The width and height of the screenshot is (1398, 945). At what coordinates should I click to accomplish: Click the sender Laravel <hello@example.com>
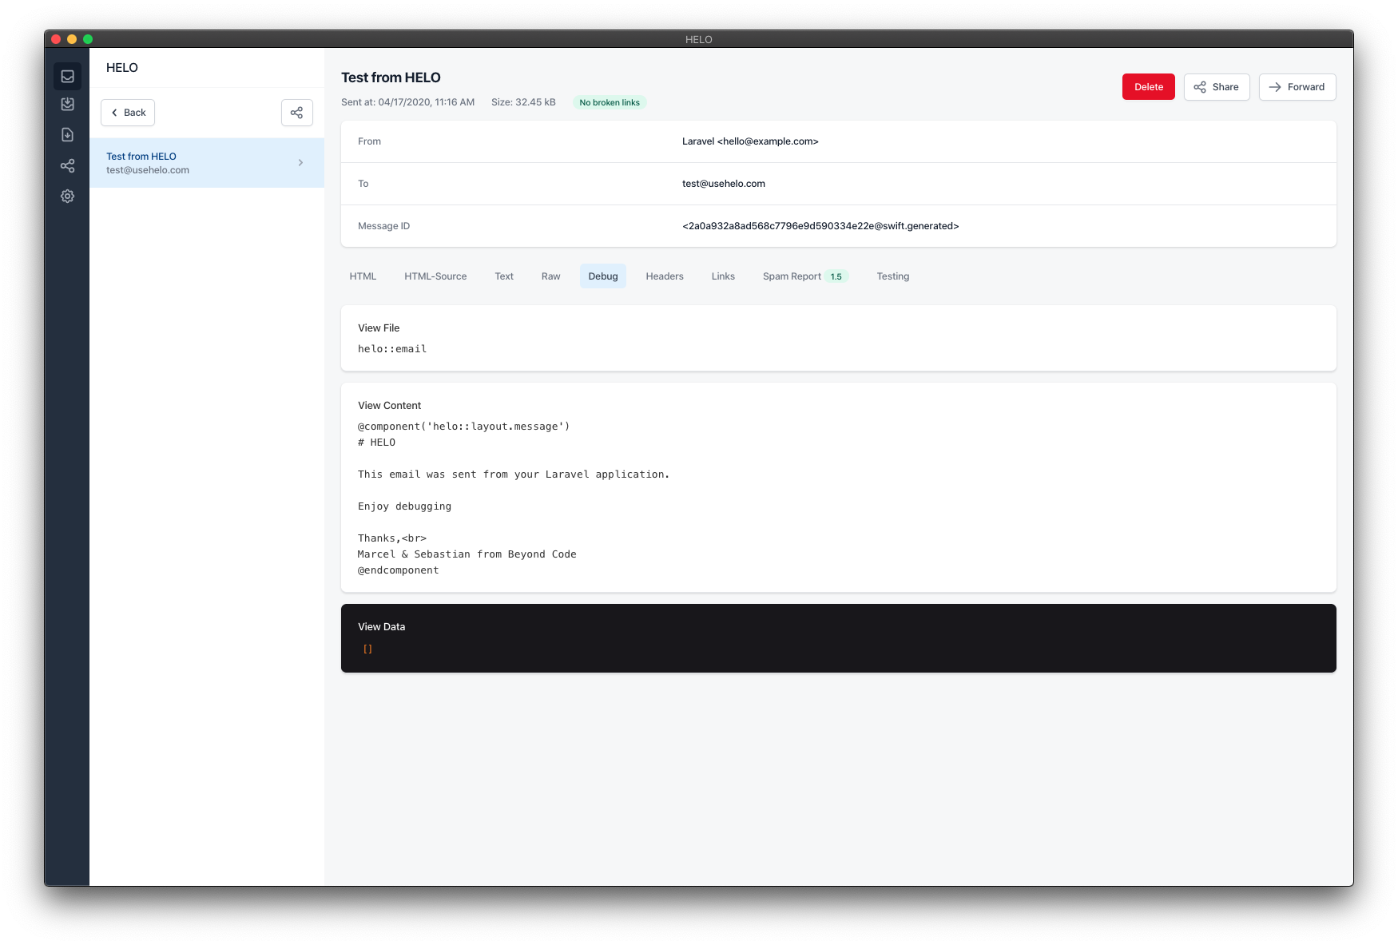[x=750, y=141]
